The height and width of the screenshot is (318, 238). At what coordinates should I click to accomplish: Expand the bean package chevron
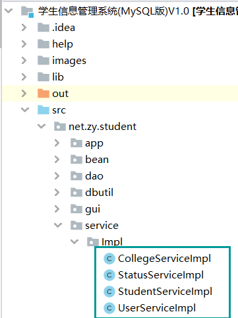(x=57, y=160)
